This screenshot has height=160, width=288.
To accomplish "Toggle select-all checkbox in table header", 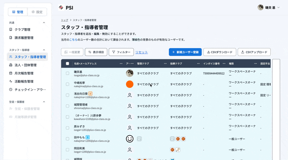I will click(x=67, y=63).
